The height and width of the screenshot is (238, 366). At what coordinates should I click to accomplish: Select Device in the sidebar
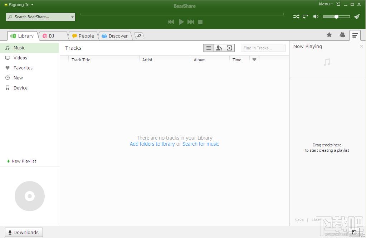(29, 88)
